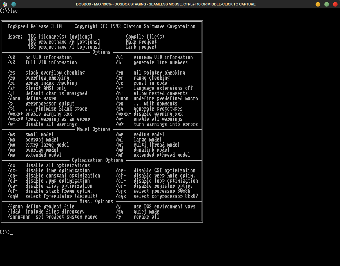
Task: Click the DOSBox app icon in title bar
Action: 5,4
